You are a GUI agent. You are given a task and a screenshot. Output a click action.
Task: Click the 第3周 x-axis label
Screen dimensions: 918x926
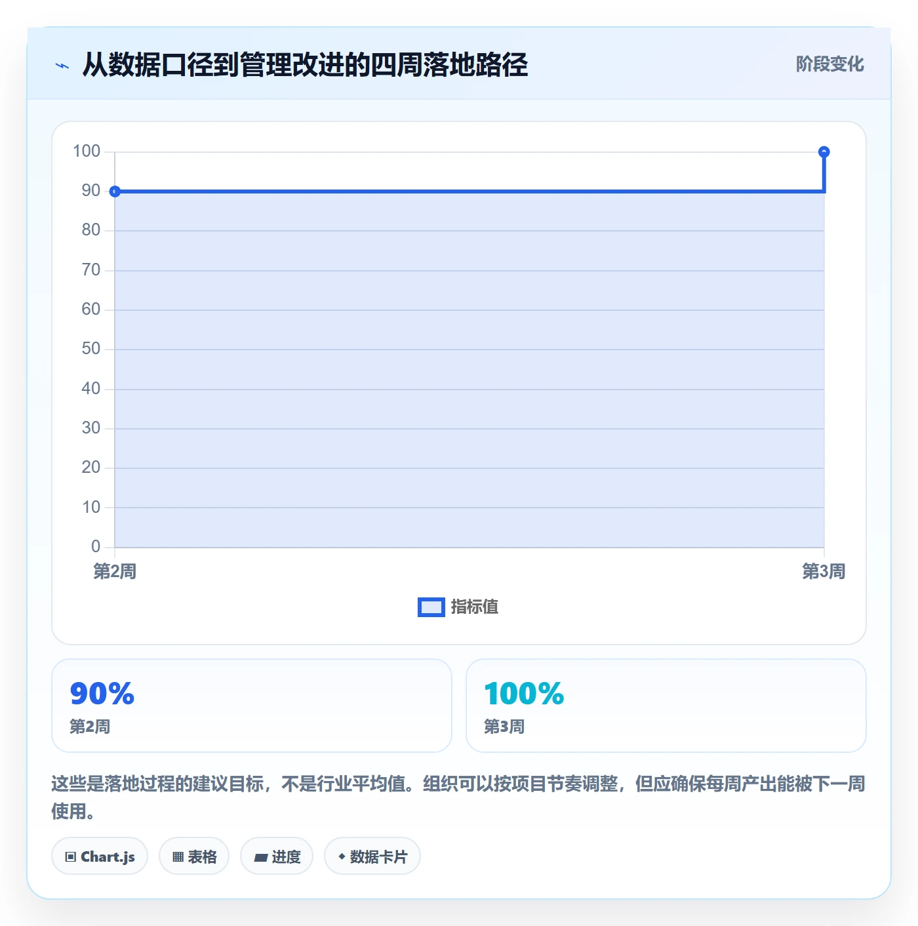pos(824,571)
